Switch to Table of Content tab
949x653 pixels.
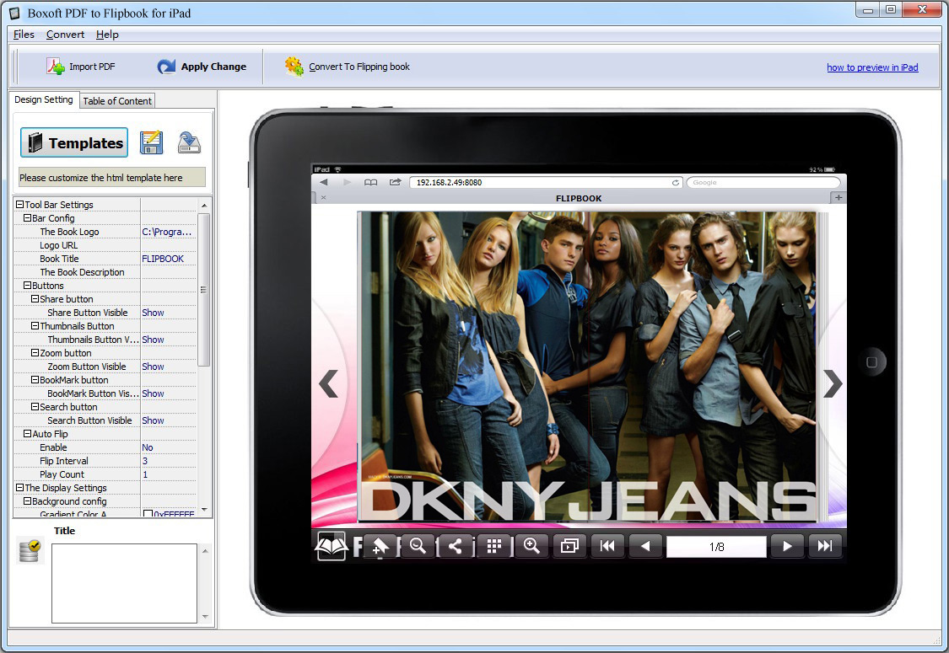[x=117, y=101]
